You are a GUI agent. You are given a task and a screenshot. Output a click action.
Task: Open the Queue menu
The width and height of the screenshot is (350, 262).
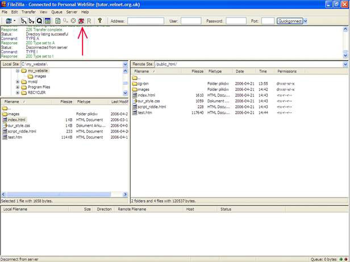57,12
